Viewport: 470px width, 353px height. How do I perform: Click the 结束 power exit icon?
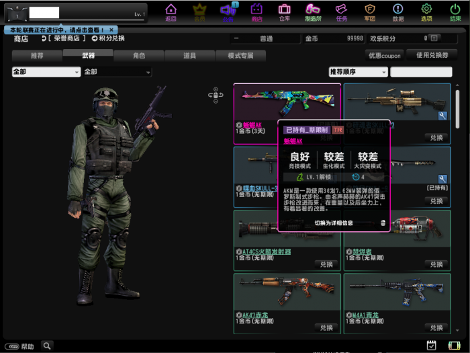click(x=455, y=11)
